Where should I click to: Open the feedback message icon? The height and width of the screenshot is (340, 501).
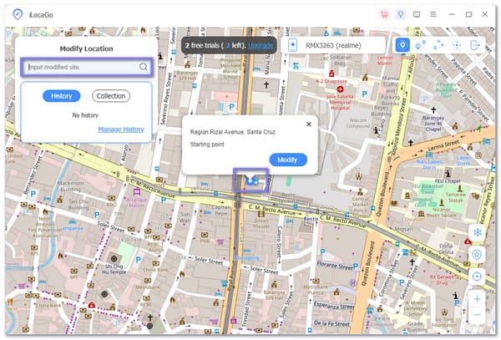[417, 14]
